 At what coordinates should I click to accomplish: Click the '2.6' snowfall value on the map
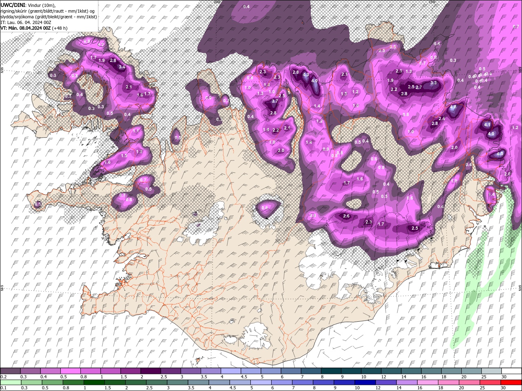[x=346, y=216]
